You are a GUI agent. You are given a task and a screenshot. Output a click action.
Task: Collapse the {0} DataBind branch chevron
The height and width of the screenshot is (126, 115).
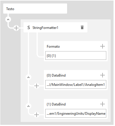click(x=28, y=77)
